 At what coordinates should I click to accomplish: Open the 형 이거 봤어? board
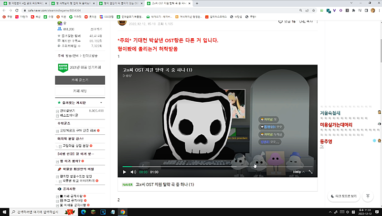[x=70, y=161]
